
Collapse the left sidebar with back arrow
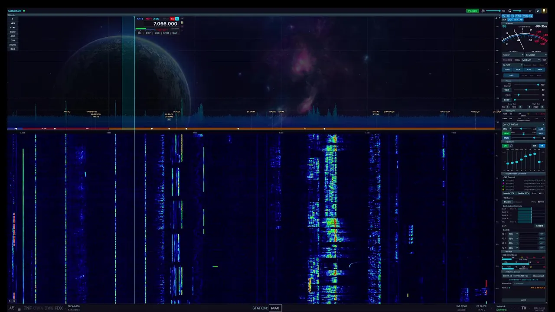point(13,19)
